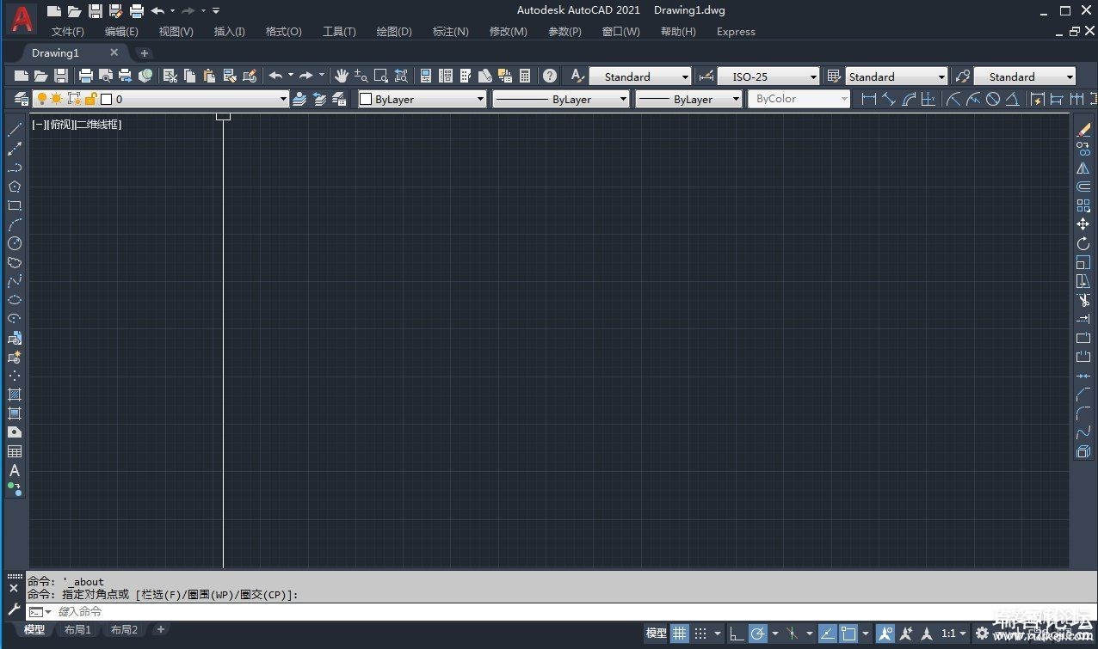This screenshot has height=649, width=1098.
Task: Open the QuickCalc calculator icon
Action: click(x=525, y=76)
